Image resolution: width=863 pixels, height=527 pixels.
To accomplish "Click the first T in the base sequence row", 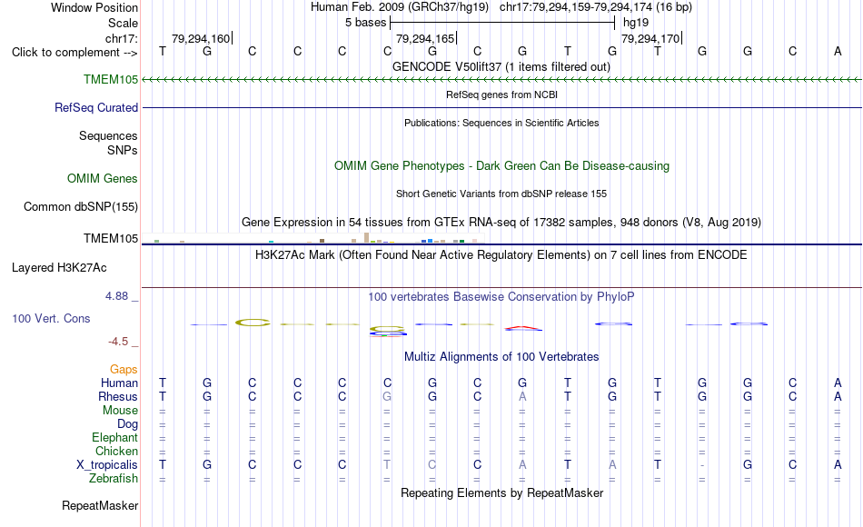I will tap(163, 51).
